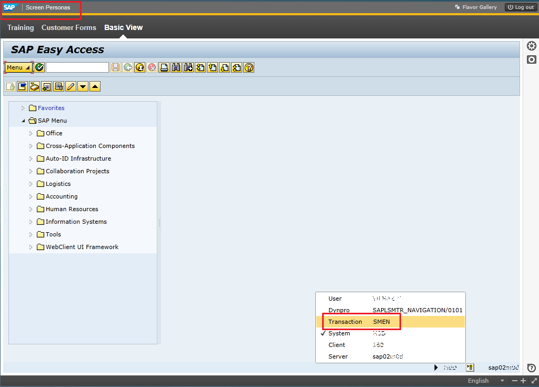Select the Client entry in popup
539x387 pixels.
tap(391, 345)
